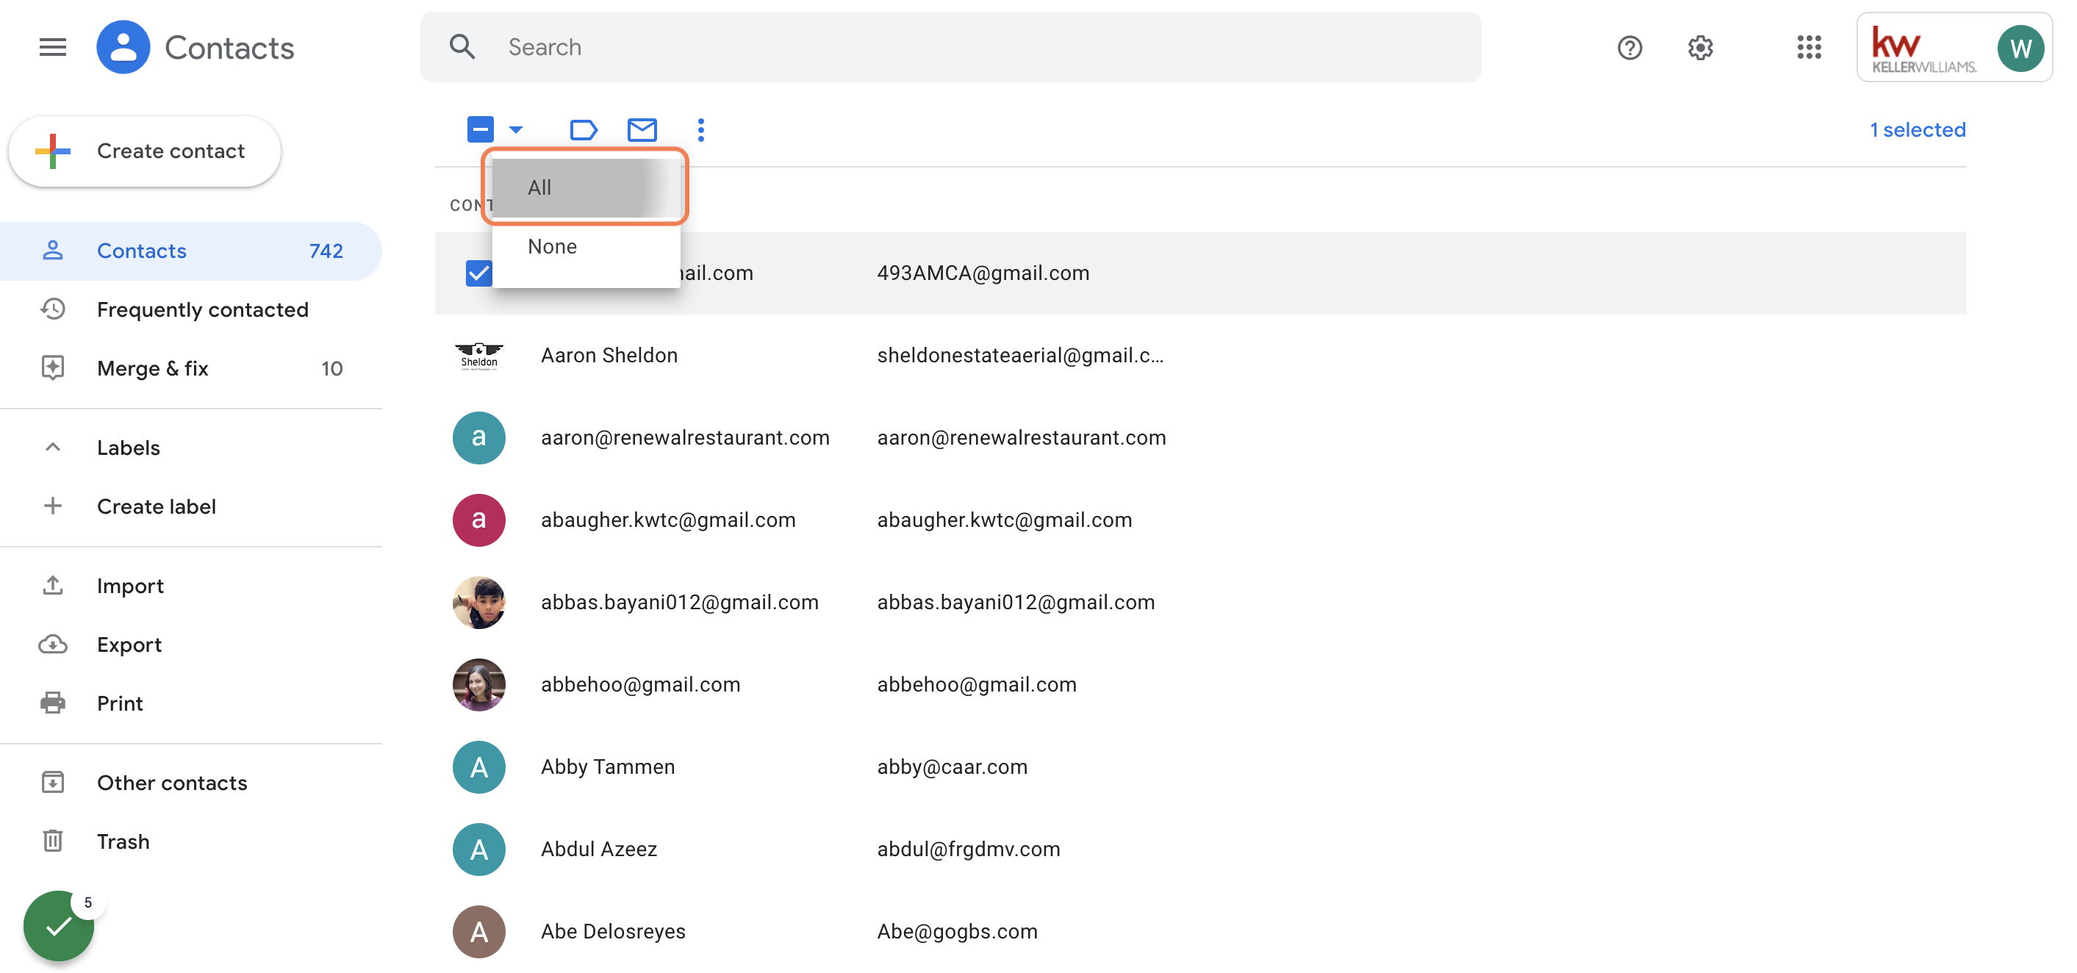The height and width of the screenshot is (973, 2077).
Task: Select Aaron Sheldon's avatar thumbnail
Action: 479,356
